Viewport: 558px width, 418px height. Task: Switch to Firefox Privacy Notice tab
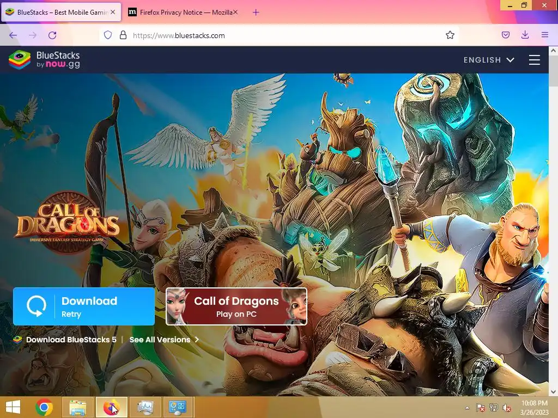pyautogui.click(x=183, y=12)
